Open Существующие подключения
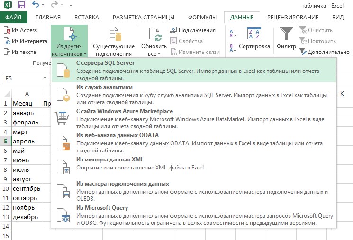353x240 pixels. coord(114,41)
